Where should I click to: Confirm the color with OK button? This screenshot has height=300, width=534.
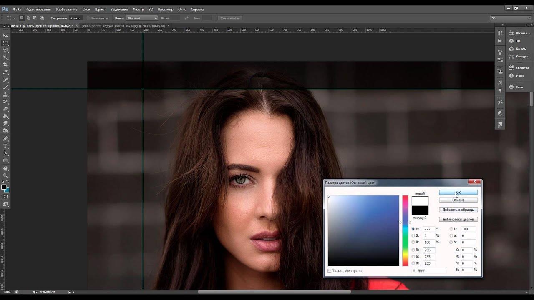(x=458, y=192)
